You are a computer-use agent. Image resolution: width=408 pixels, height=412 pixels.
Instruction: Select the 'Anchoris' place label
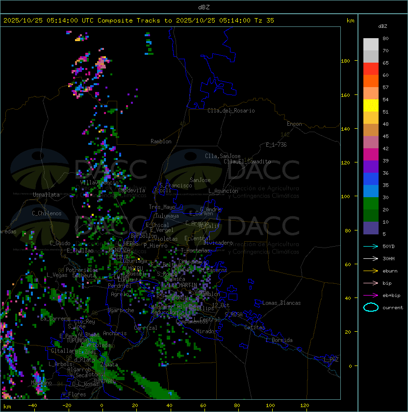tap(115, 333)
